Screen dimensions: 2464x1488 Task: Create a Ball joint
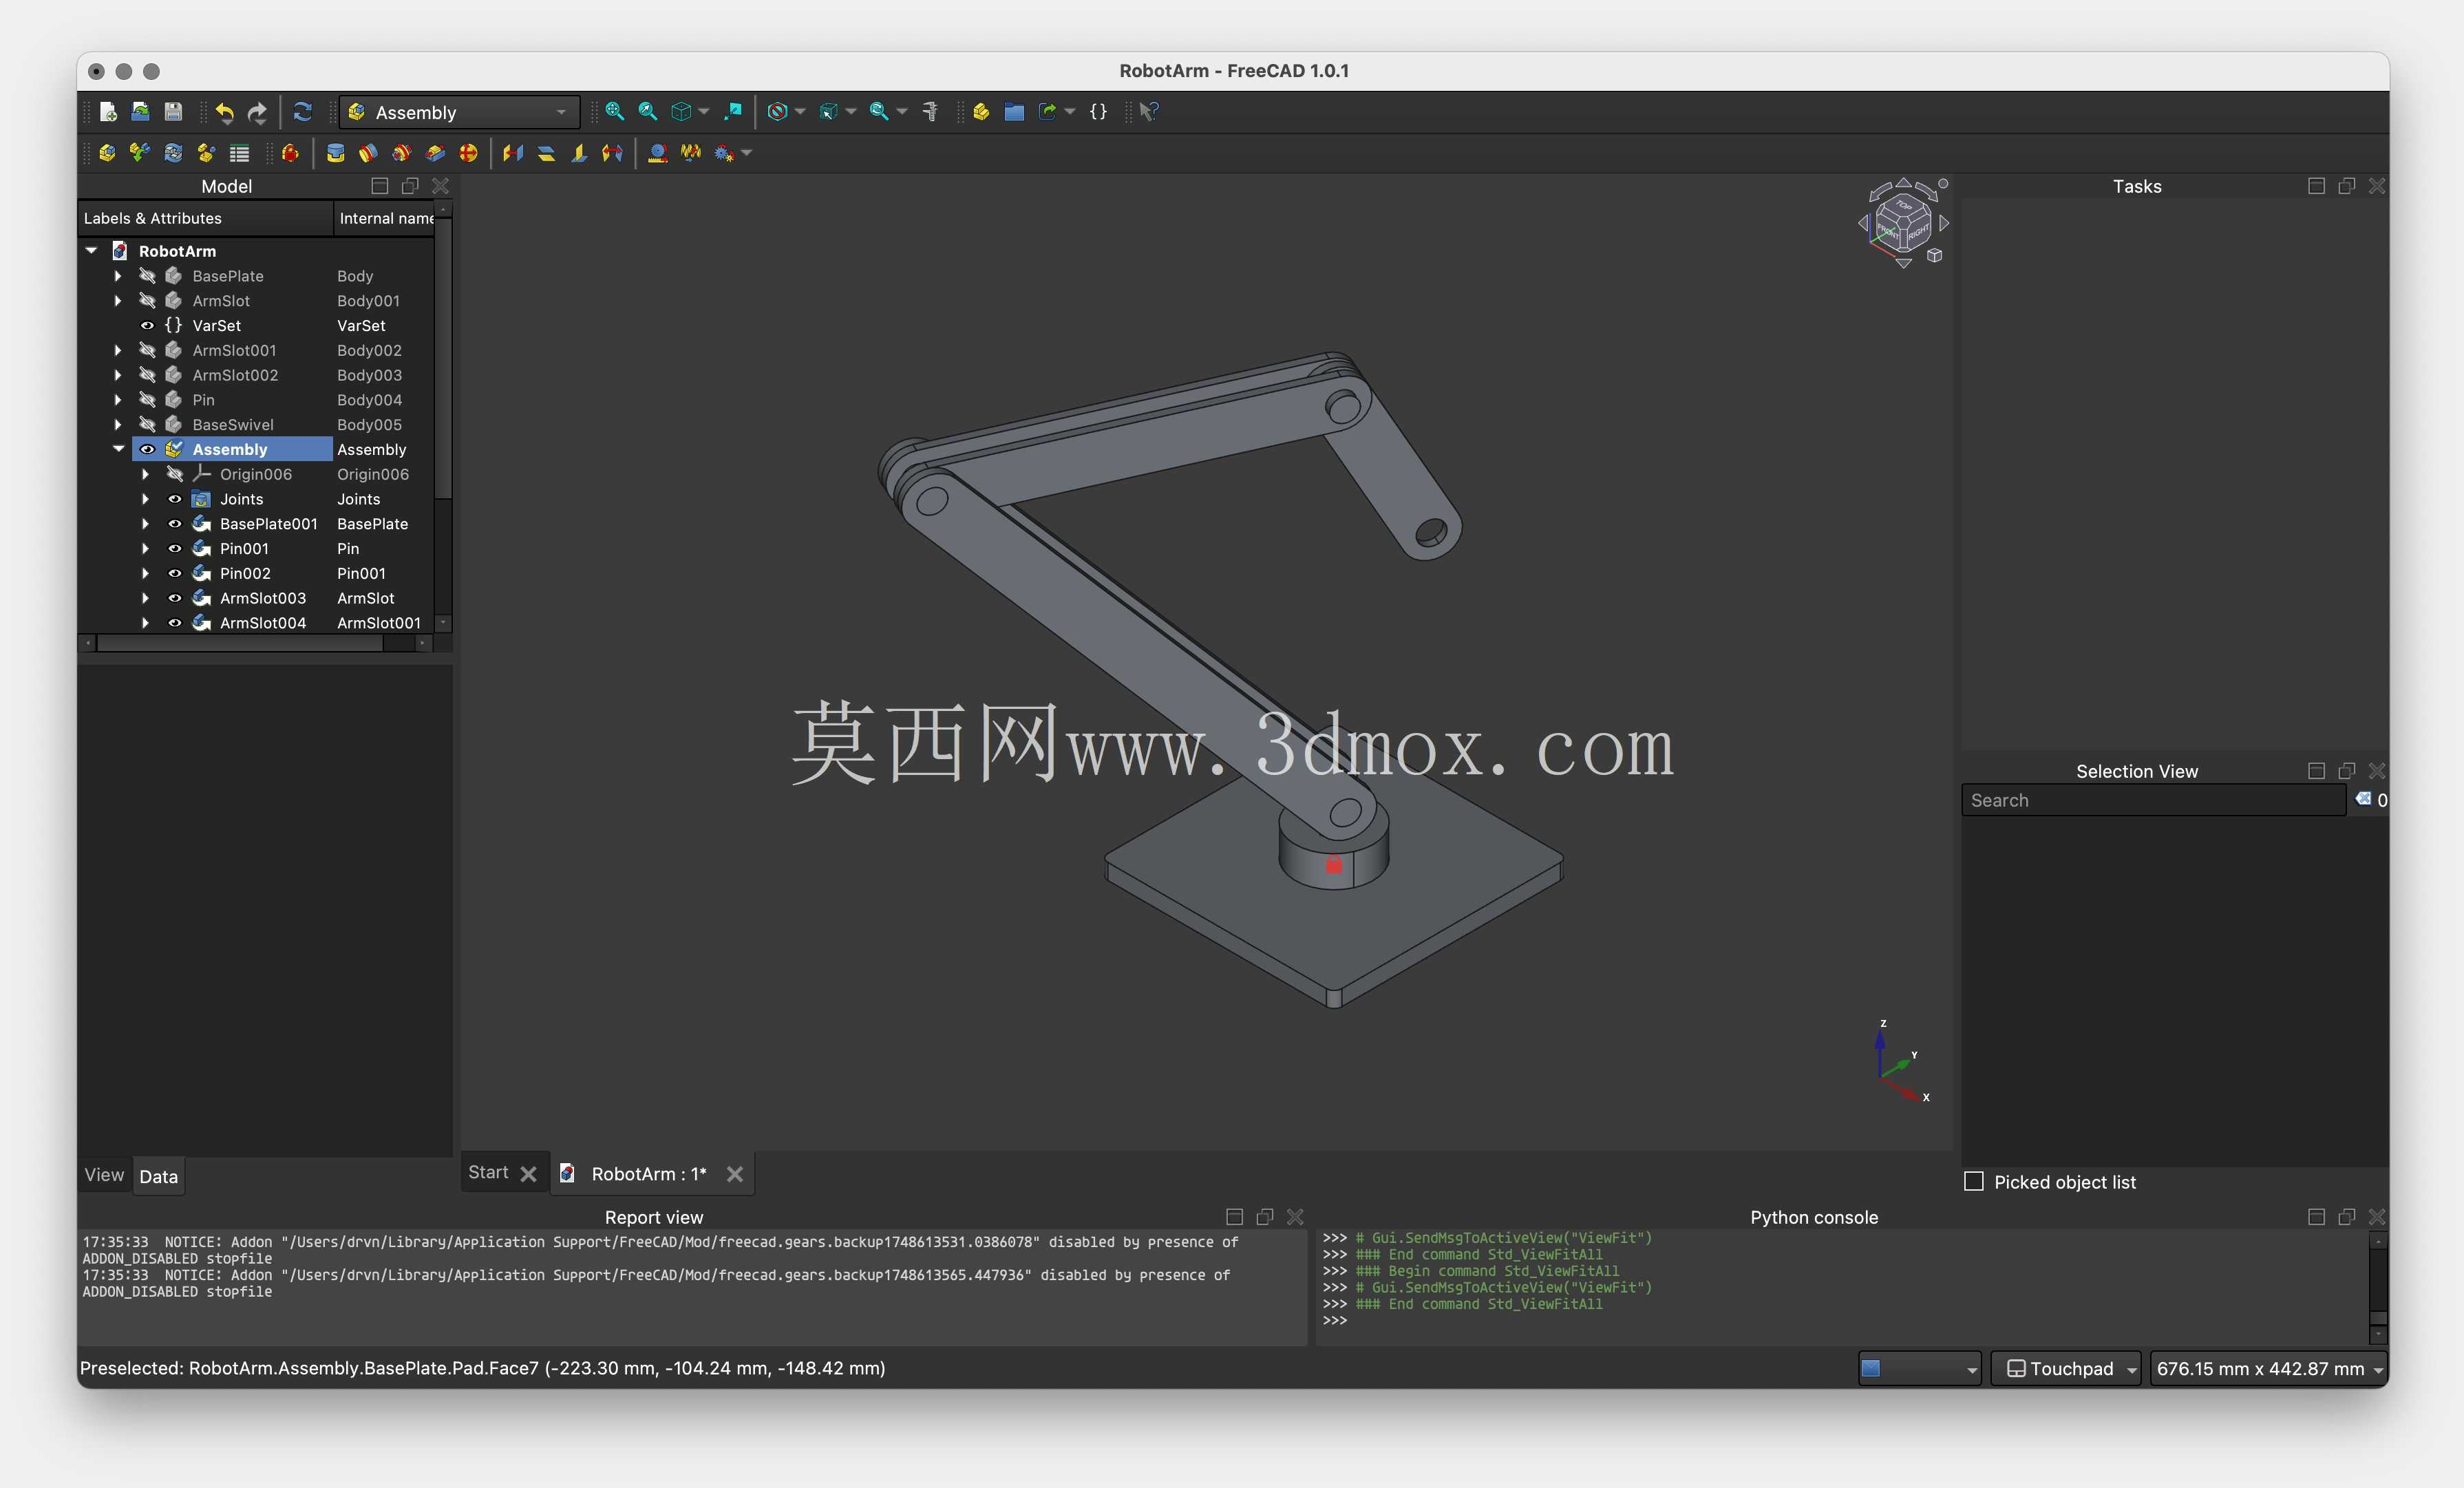click(x=468, y=153)
